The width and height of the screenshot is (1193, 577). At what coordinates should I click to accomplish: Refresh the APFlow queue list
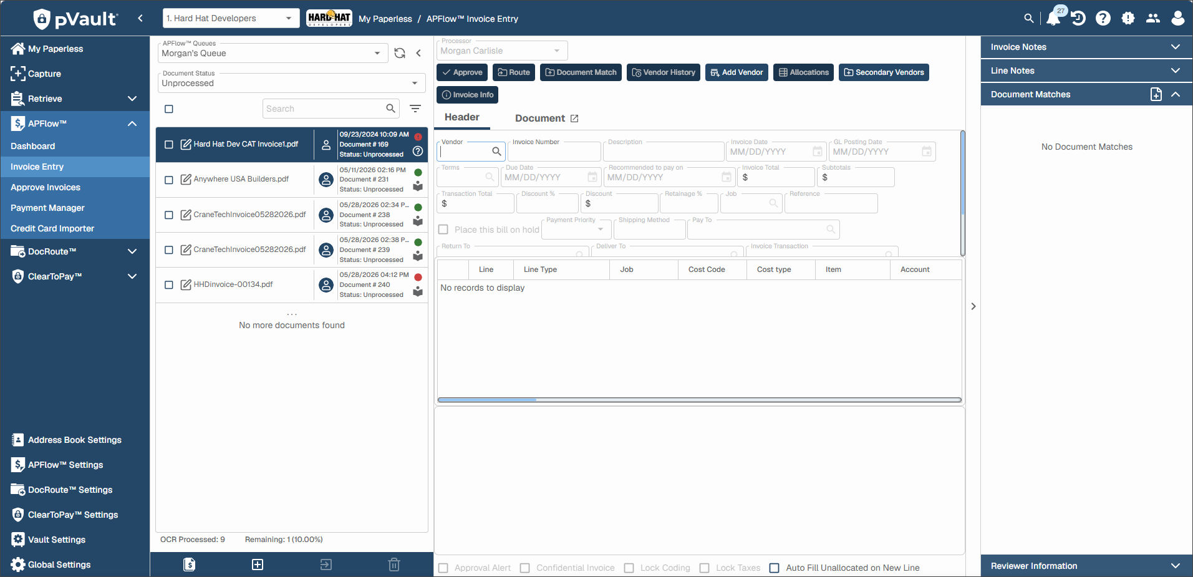[400, 53]
